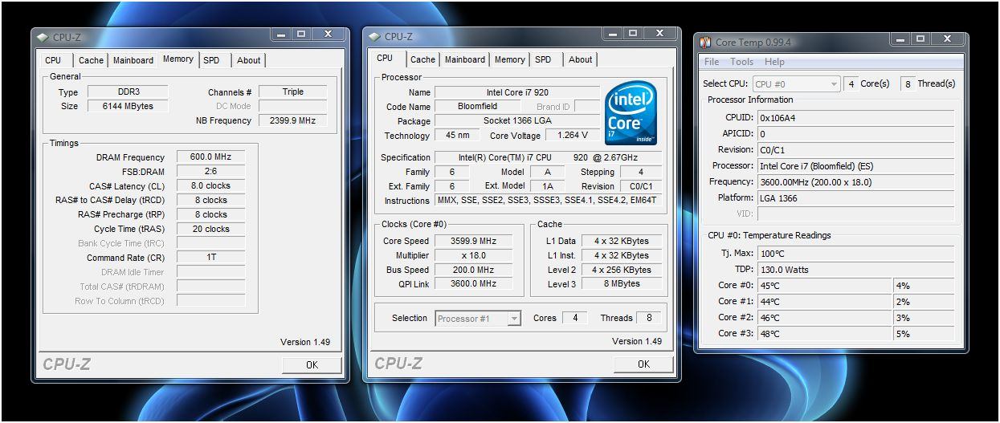Click the Command Rate value 1T
The height and width of the screenshot is (423, 1000).
210,258
